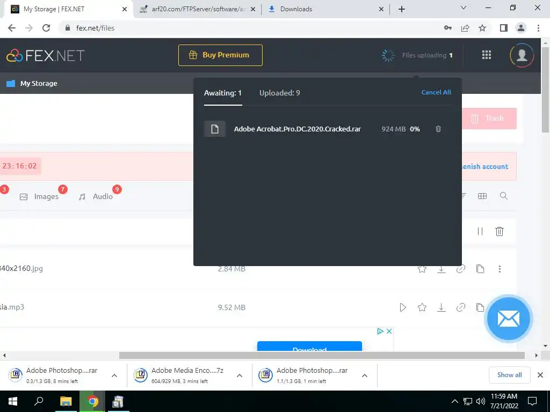The width and height of the screenshot is (550, 412).
Task: Toggle the Chrome side panel
Action: click(x=504, y=28)
